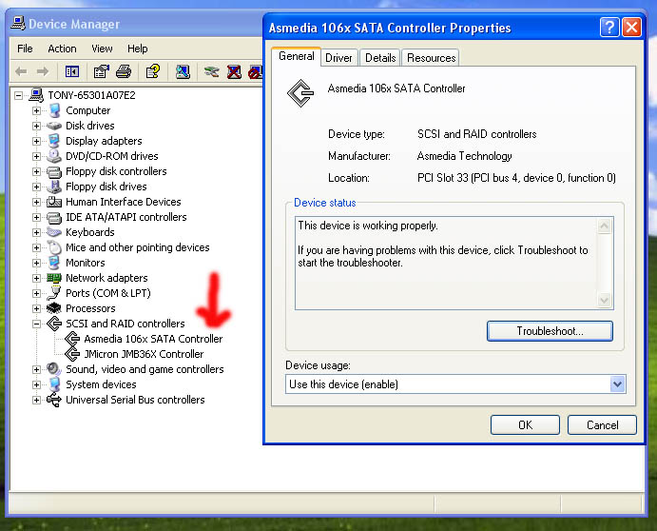This screenshot has height=531, width=657.
Task: Click the Properties toolbar icon
Action: pos(101,71)
